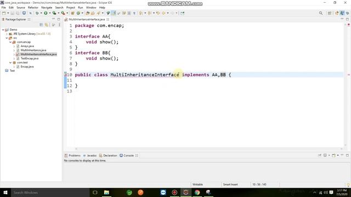Toggle Show Whitespace Characters button
This screenshot has width=351, height=197.
click(x=134, y=13)
